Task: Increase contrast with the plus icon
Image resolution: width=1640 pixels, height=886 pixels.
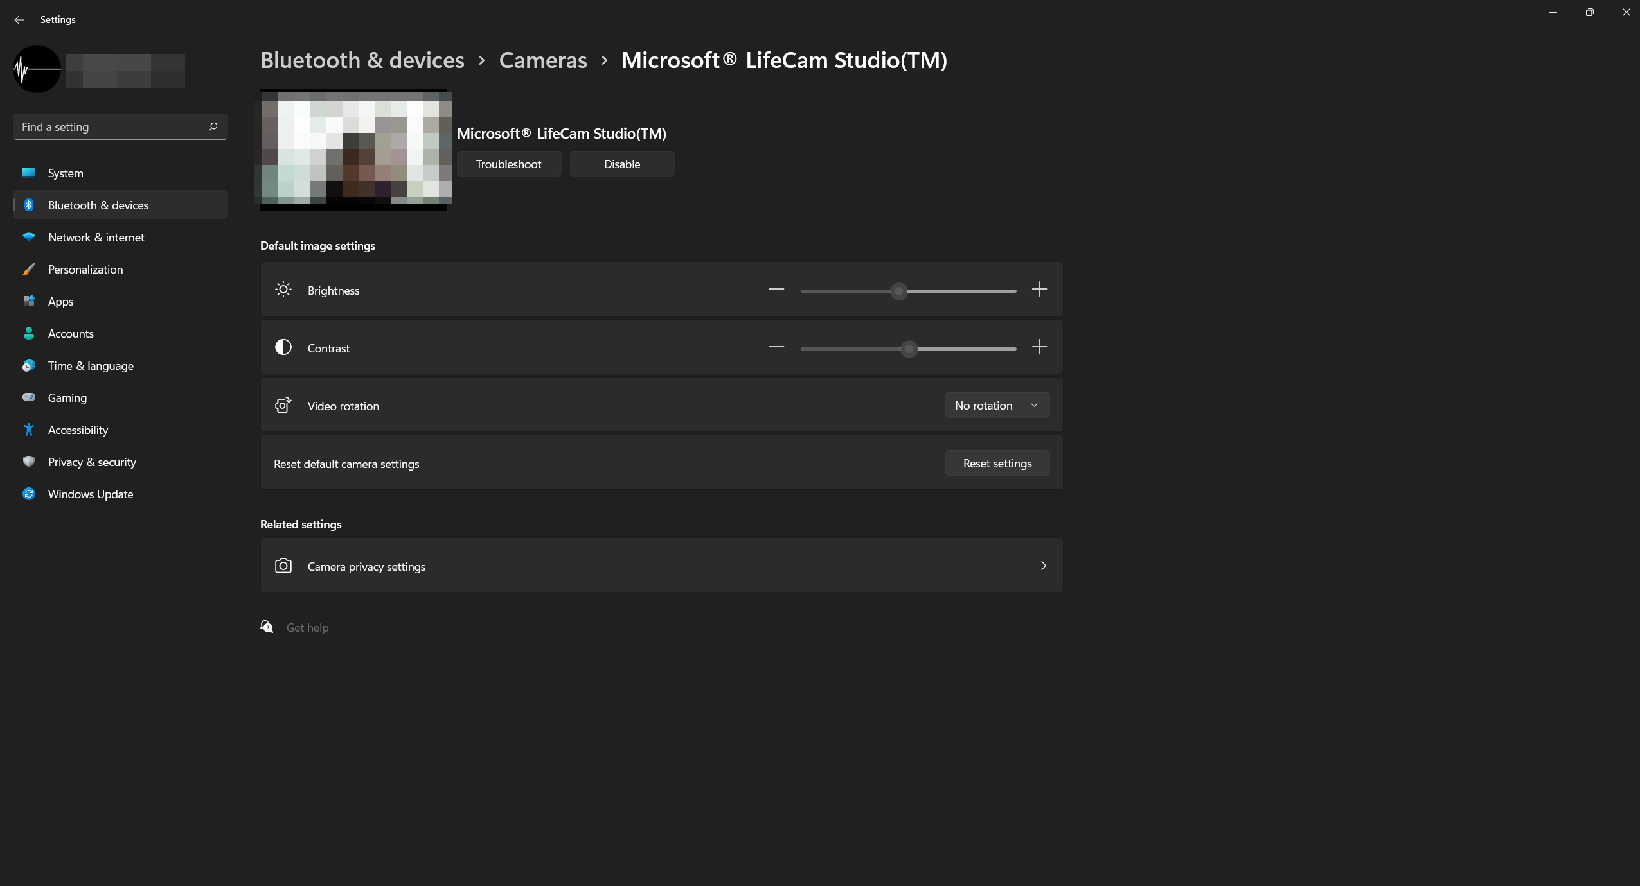Action: pyautogui.click(x=1040, y=347)
